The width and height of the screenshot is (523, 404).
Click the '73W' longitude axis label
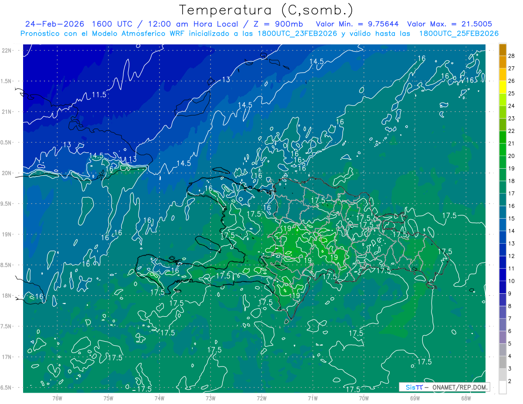click(211, 398)
